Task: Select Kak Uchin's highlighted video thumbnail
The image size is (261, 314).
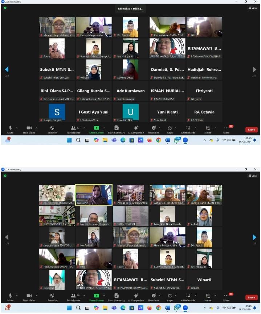Action: click(x=94, y=195)
